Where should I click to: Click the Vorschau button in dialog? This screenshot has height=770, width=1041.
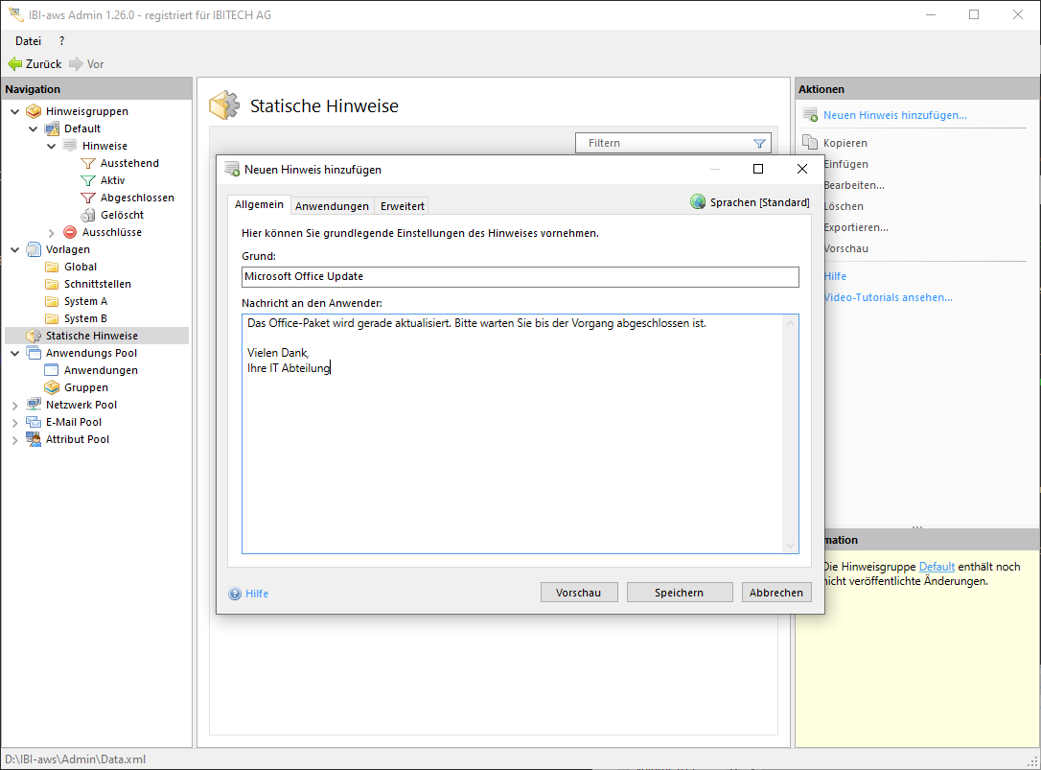(578, 593)
